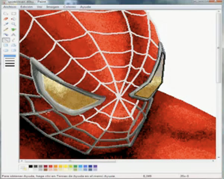Select the thickest line width option
224x179 pixels.
10,66
